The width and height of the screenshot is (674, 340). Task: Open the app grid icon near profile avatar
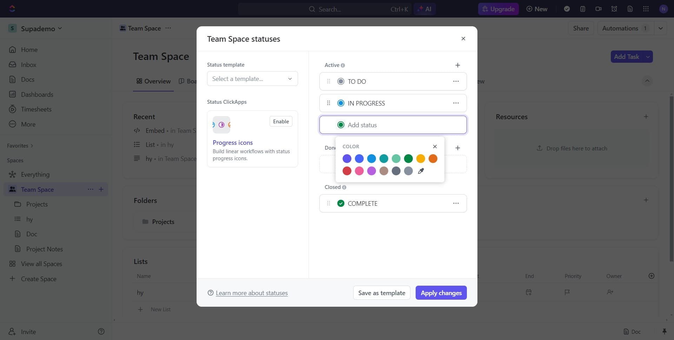[x=646, y=9]
